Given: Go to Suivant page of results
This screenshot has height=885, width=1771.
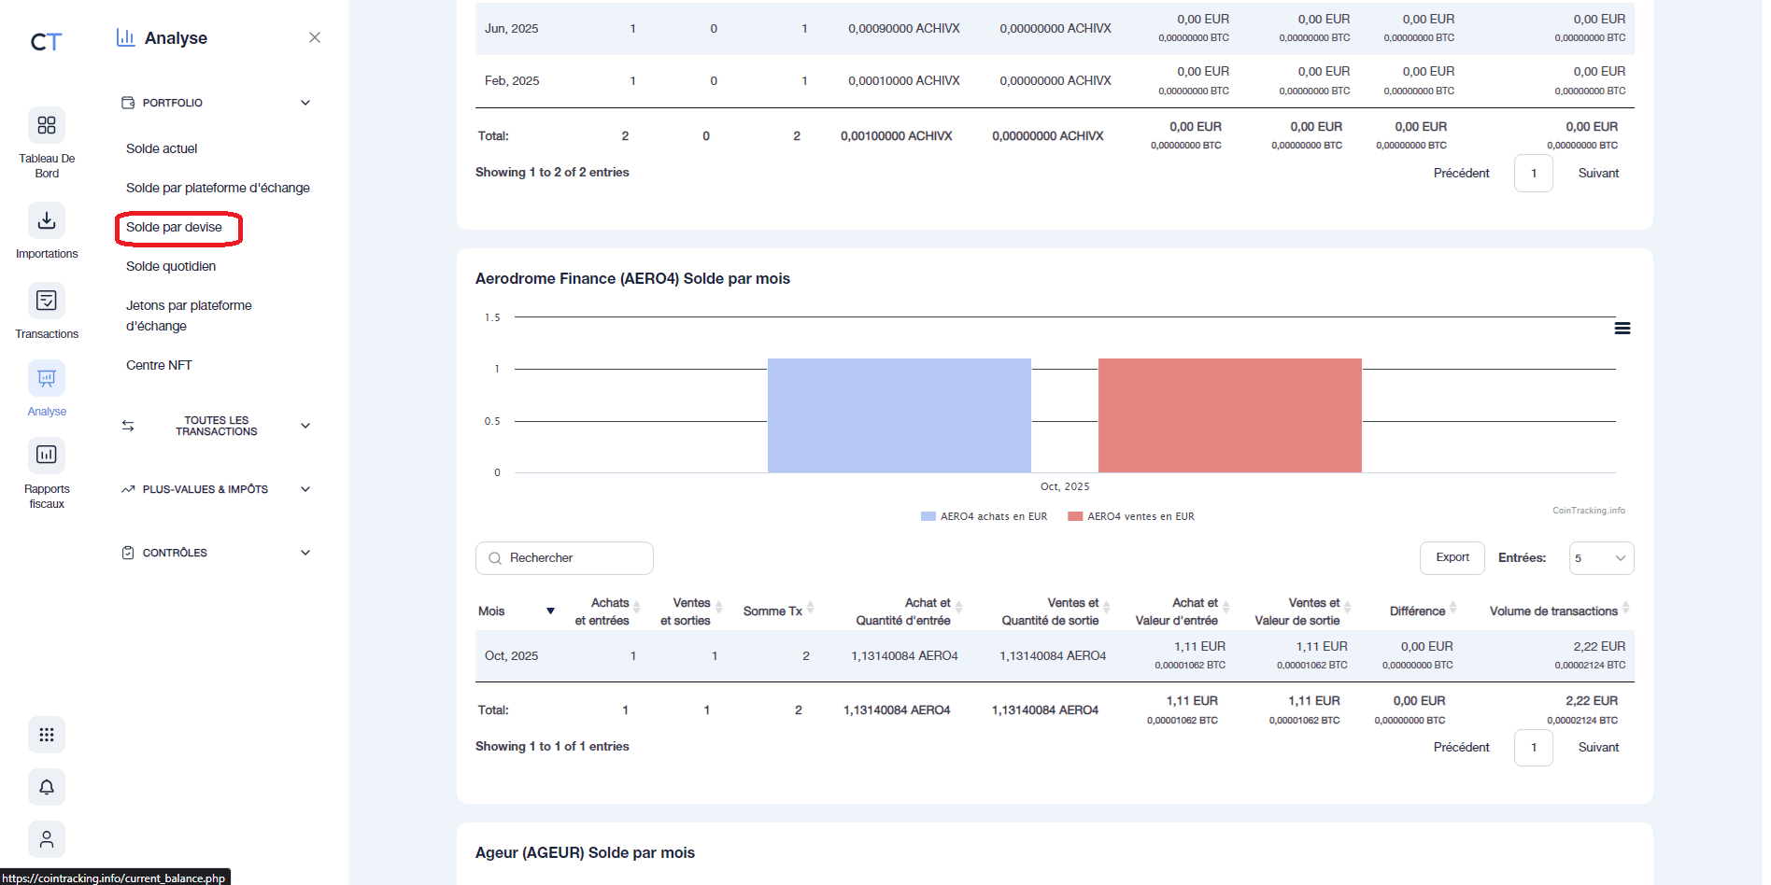Looking at the screenshot, I should click(x=1597, y=747).
